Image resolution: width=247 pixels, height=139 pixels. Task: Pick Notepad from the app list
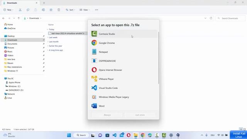124,52
